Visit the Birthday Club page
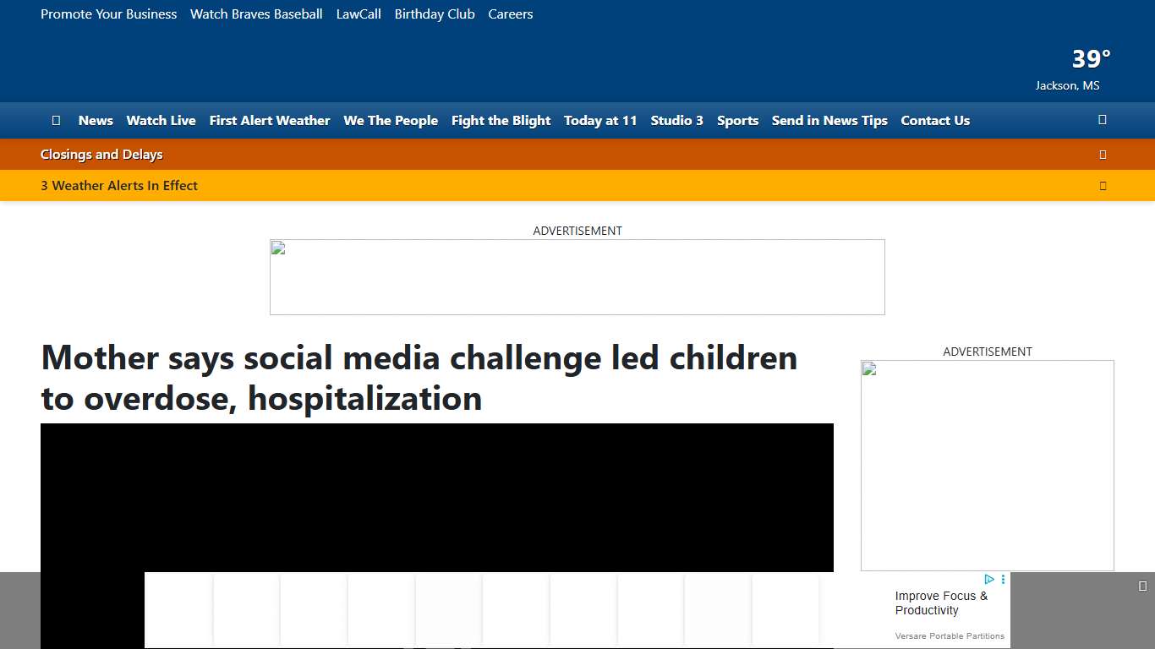This screenshot has height=649, width=1155. pos(435,14)
